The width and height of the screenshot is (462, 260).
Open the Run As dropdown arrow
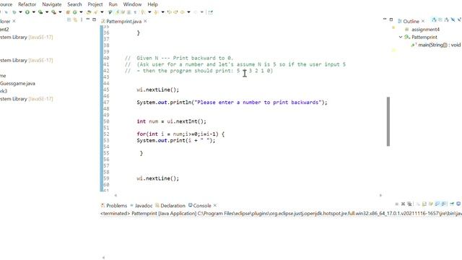click(x=34, y=12)
